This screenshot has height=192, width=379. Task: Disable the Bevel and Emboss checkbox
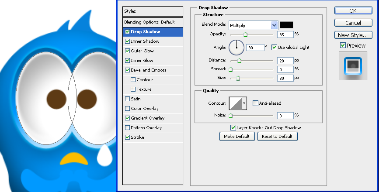coord(127,70)
